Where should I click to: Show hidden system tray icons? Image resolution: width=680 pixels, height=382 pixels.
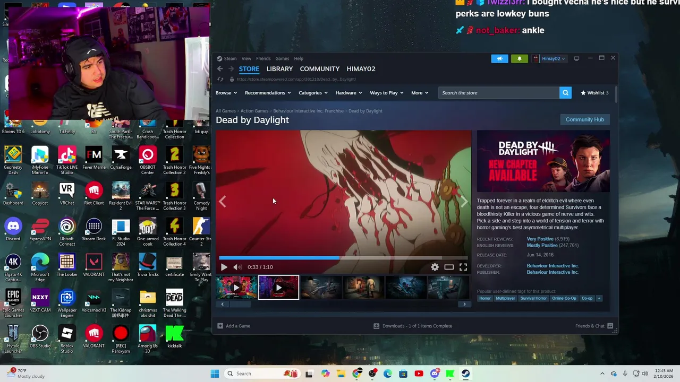[x=602, y=374]
